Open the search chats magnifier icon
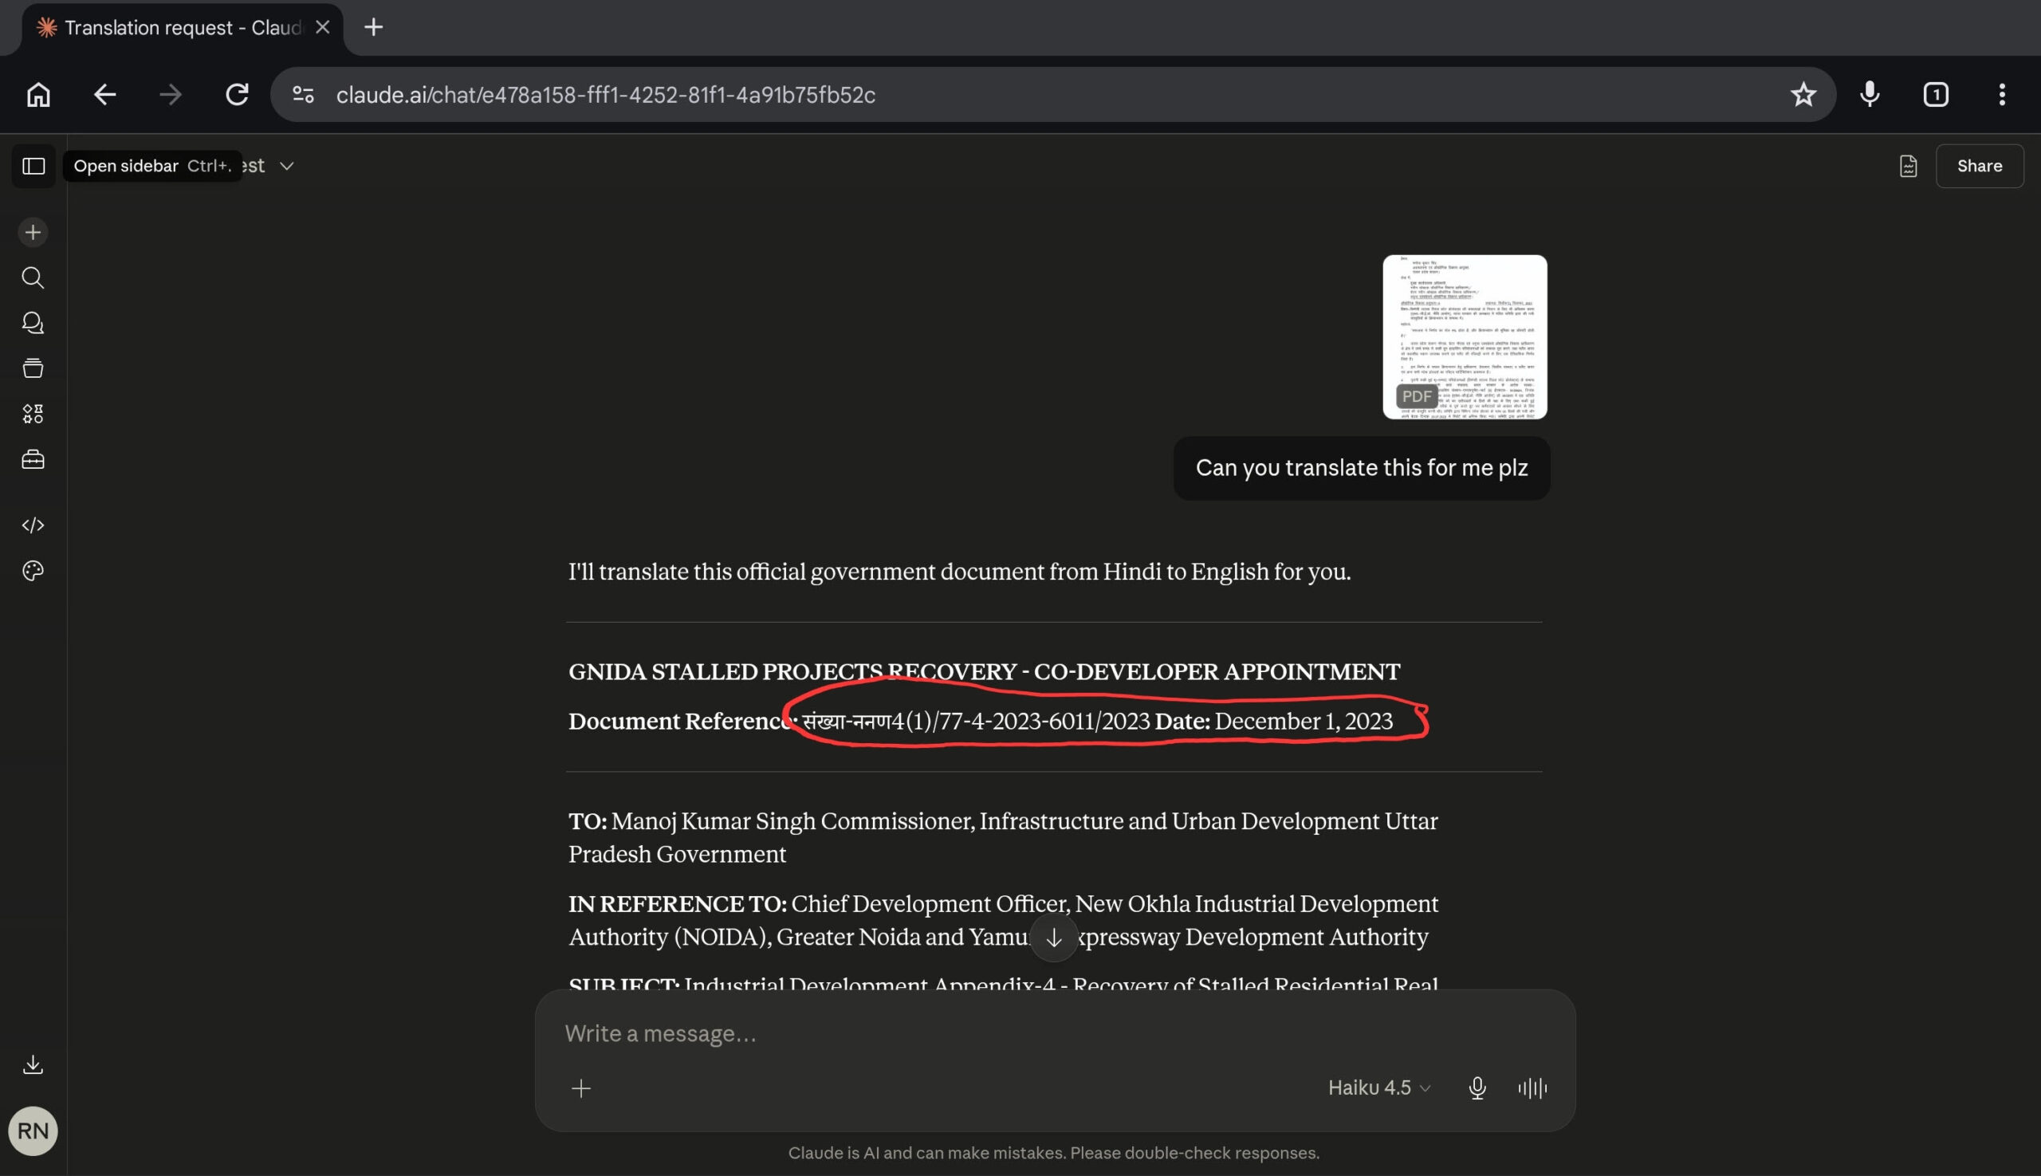 click(x=33, y=277)
